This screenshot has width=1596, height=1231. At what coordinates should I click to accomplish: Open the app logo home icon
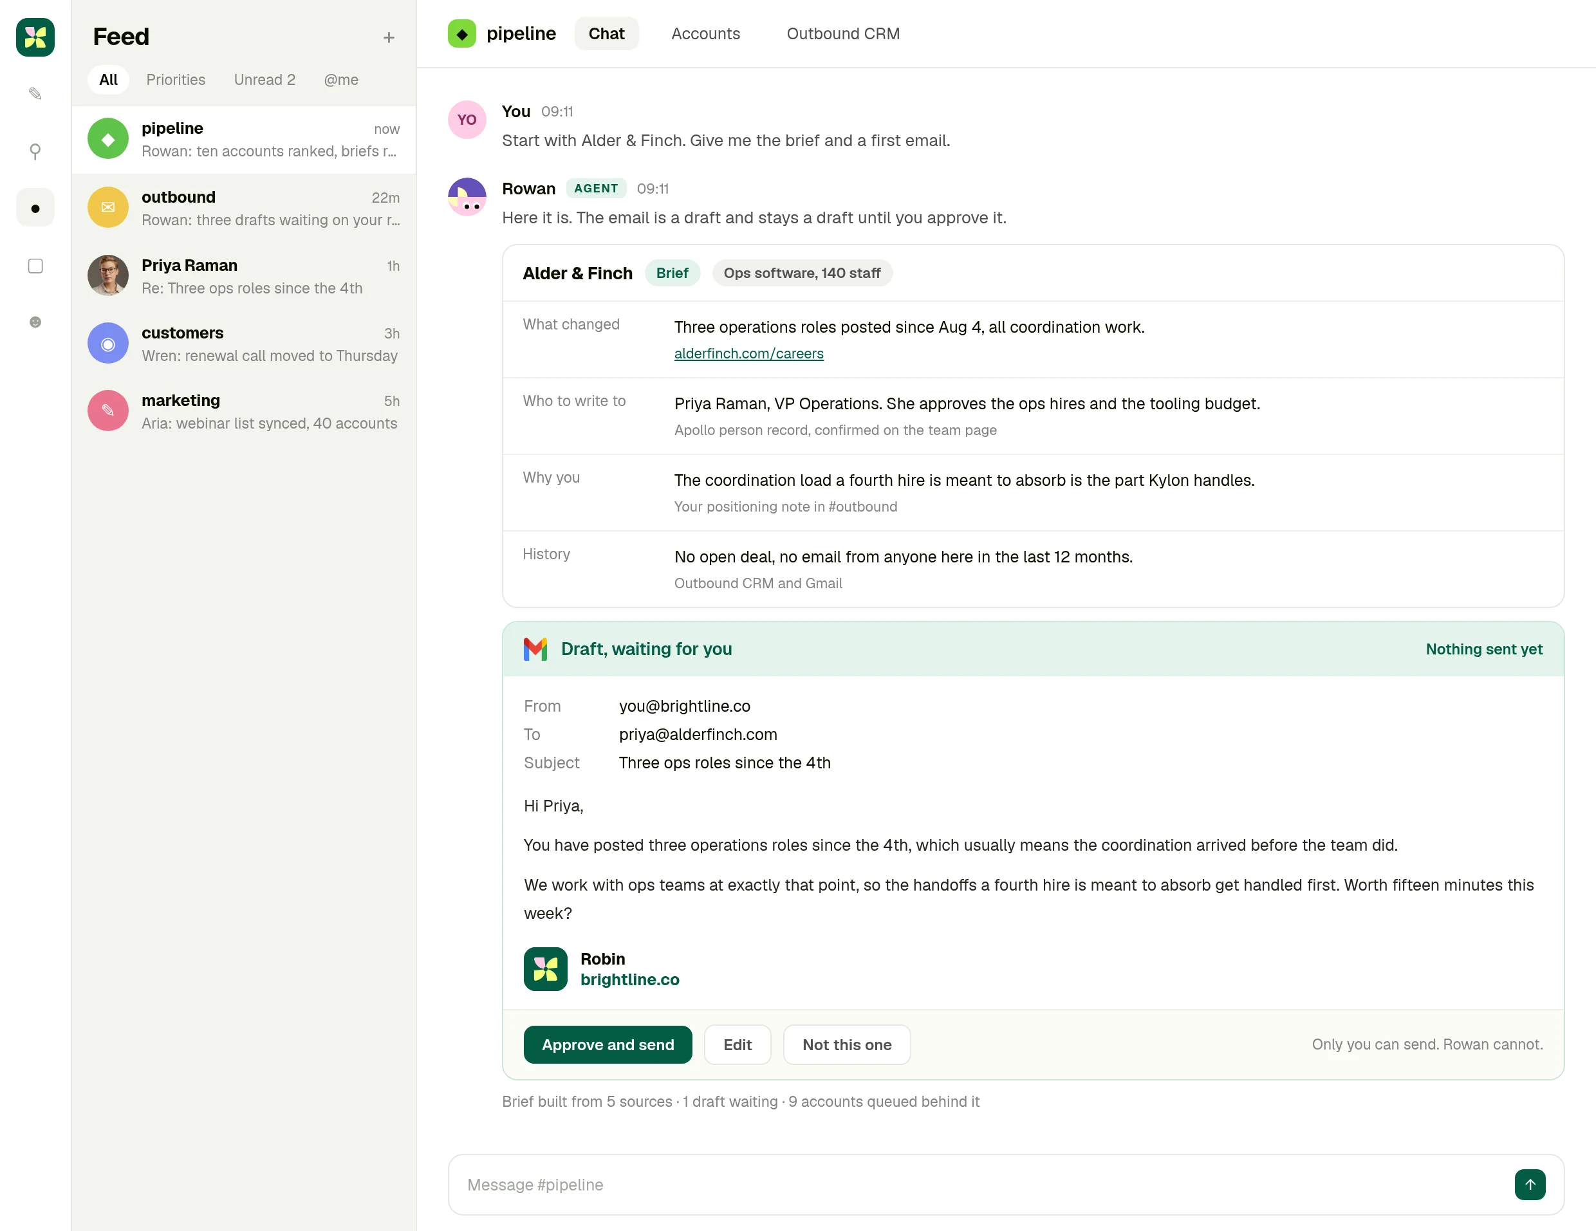pos(35,37)
